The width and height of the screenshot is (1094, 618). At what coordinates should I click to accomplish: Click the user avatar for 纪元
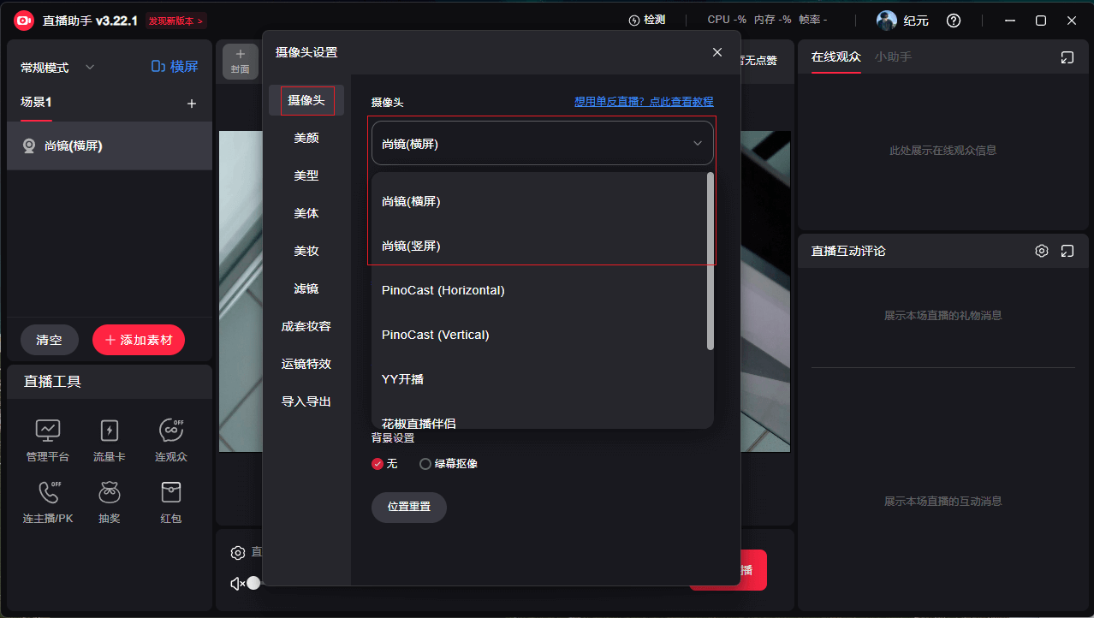click(887, 21)
